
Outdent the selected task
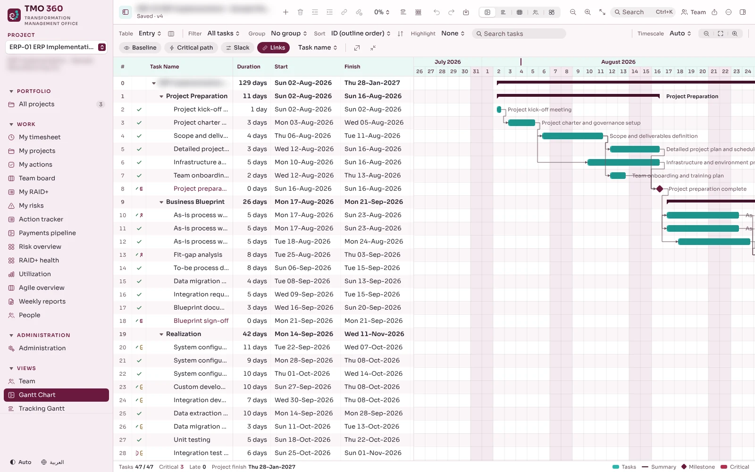[x=315, y=12]
